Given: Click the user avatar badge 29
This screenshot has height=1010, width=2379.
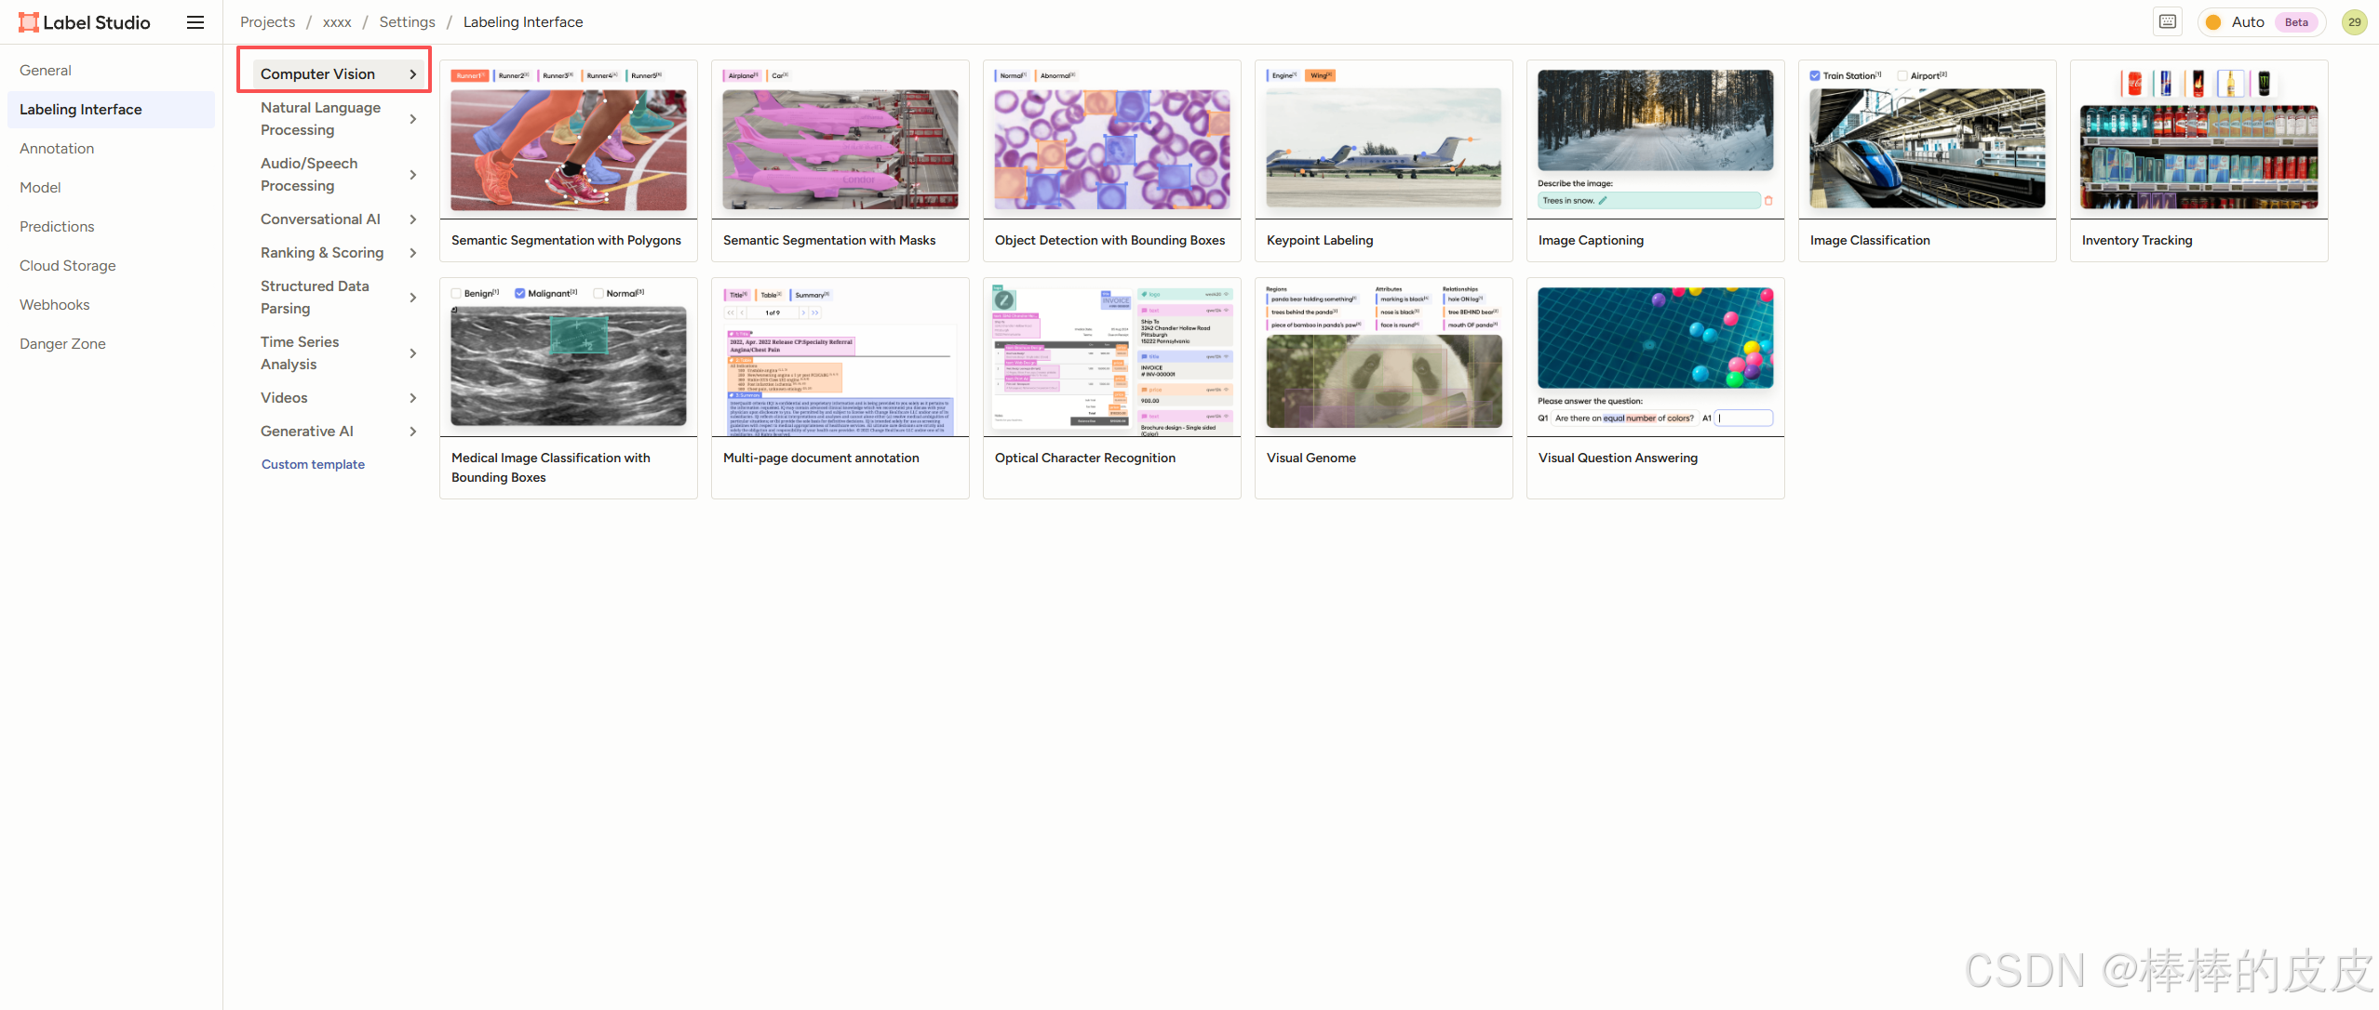Looking at the screenshot, I should point(2354,22).
